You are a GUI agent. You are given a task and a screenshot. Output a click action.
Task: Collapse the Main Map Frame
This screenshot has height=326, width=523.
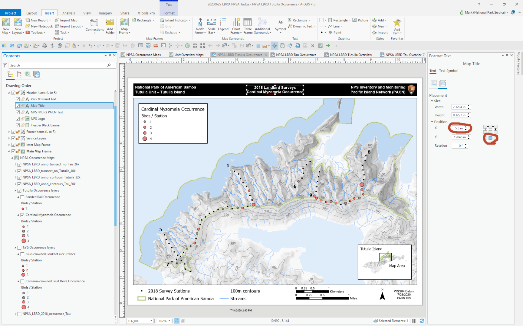pos(9,152)
